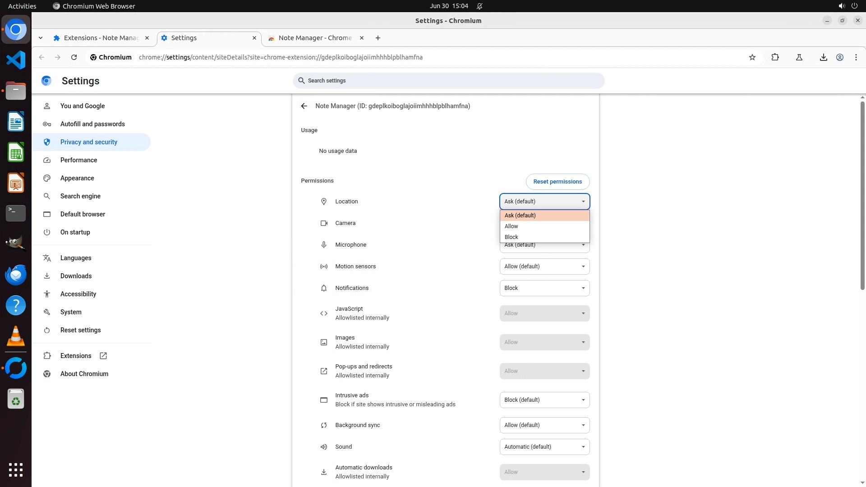The height and width of the screenshot is (487, 866).
Task: Expand the Notifications permission dropdown
Action: (x=544, y=288)
